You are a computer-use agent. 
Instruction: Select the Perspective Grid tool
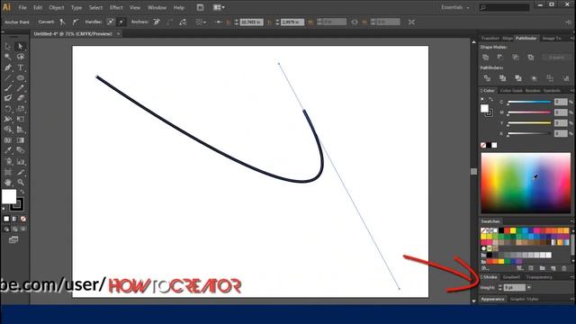click(21, 130)
